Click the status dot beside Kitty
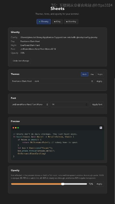 tap(55, 22)
